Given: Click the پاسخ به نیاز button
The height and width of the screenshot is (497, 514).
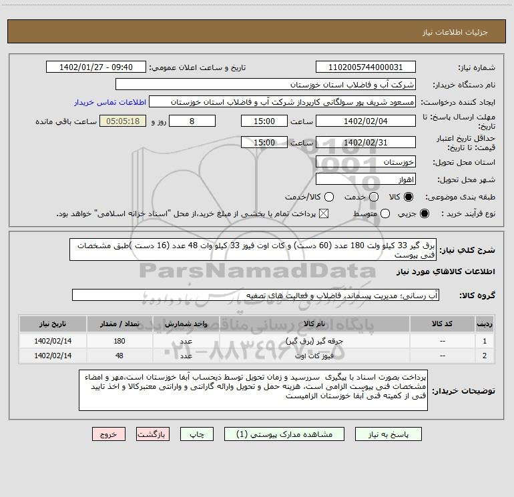Looking at the screenshot, I should [388, 434].
